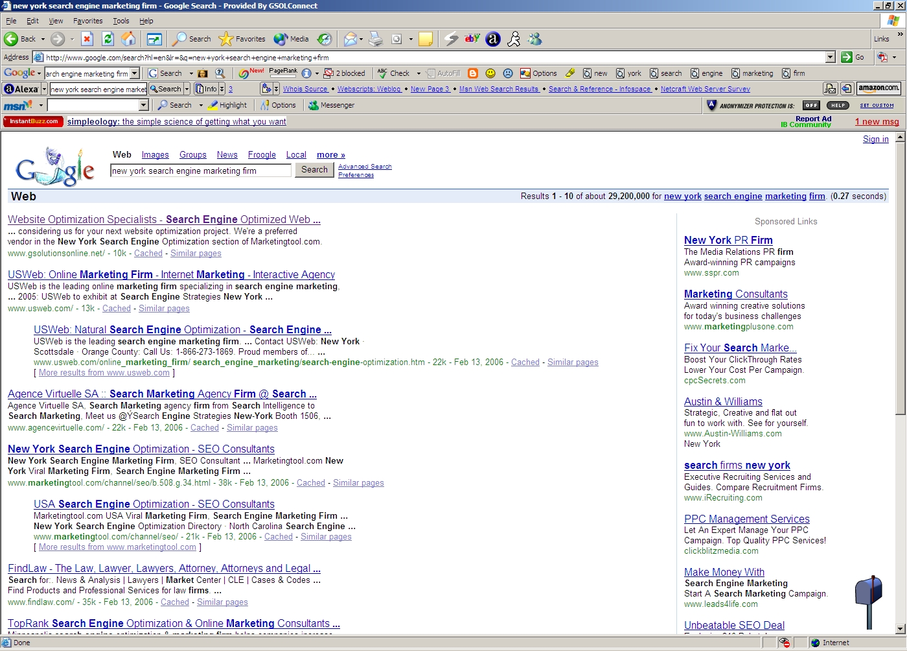Open the Tools menu
Screen dimensions: 907x651
[x=121, y=21]
